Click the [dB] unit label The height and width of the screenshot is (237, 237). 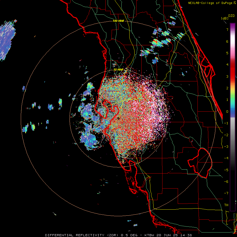[x=225, y=18]
